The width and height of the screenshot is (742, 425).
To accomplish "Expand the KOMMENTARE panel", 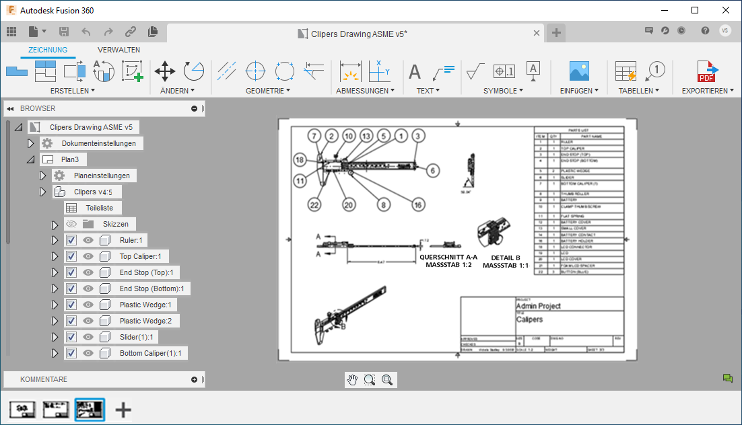I will click(x=194, y=380).
